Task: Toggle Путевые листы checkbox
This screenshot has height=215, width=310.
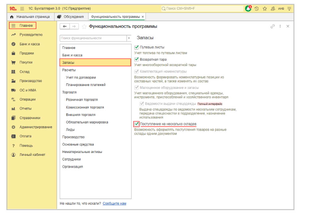Action: coord(137,47)
